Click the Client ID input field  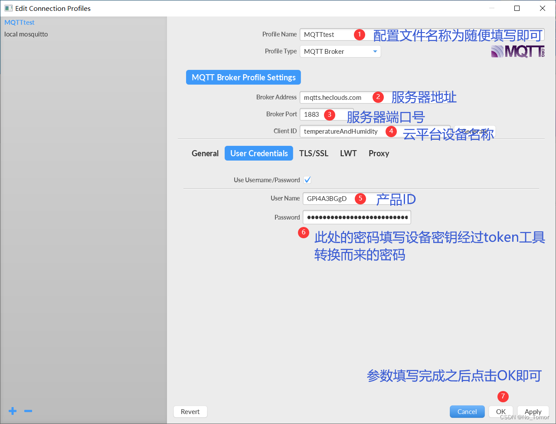point(375,131)
